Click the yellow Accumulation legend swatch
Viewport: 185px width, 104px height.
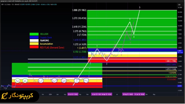pyautogui.click(x=34, y=44)
